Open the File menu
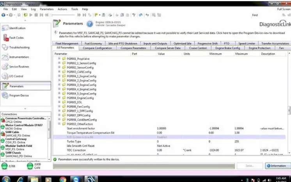291x182 pixels. click(5, 9)
